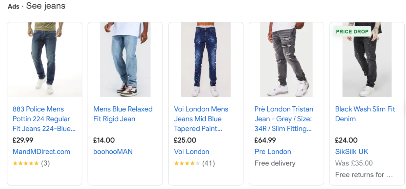The height and width of the screenshot is (189, 406).
Task: Open the grey ripped jeans product image
Action: pos(286,60)
